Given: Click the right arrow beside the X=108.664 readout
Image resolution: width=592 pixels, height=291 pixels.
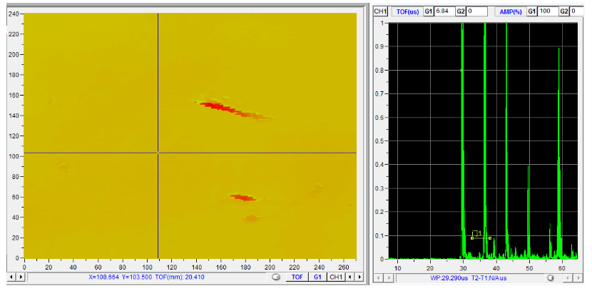Looking at the screenshot, I should pyautogui.click(x=20, y=277).
